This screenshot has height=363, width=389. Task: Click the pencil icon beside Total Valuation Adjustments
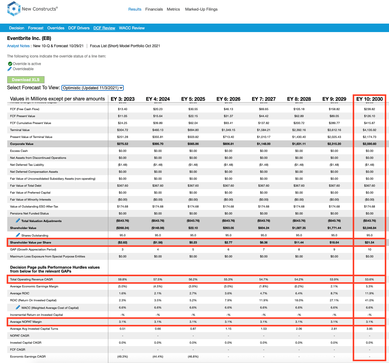click(x=18, y=221)
